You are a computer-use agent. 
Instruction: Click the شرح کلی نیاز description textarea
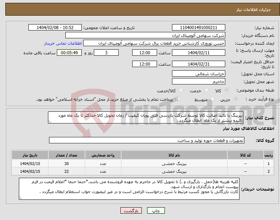[x=146, y=118]
